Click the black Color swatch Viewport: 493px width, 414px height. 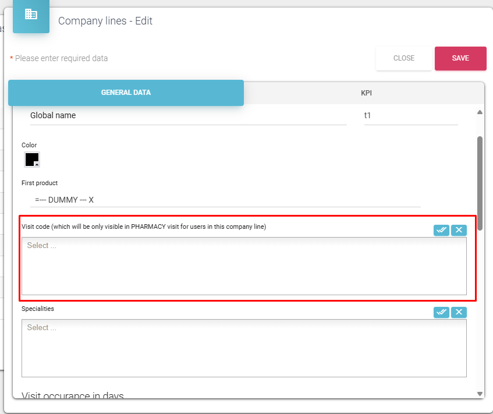(x=31, y=159)
